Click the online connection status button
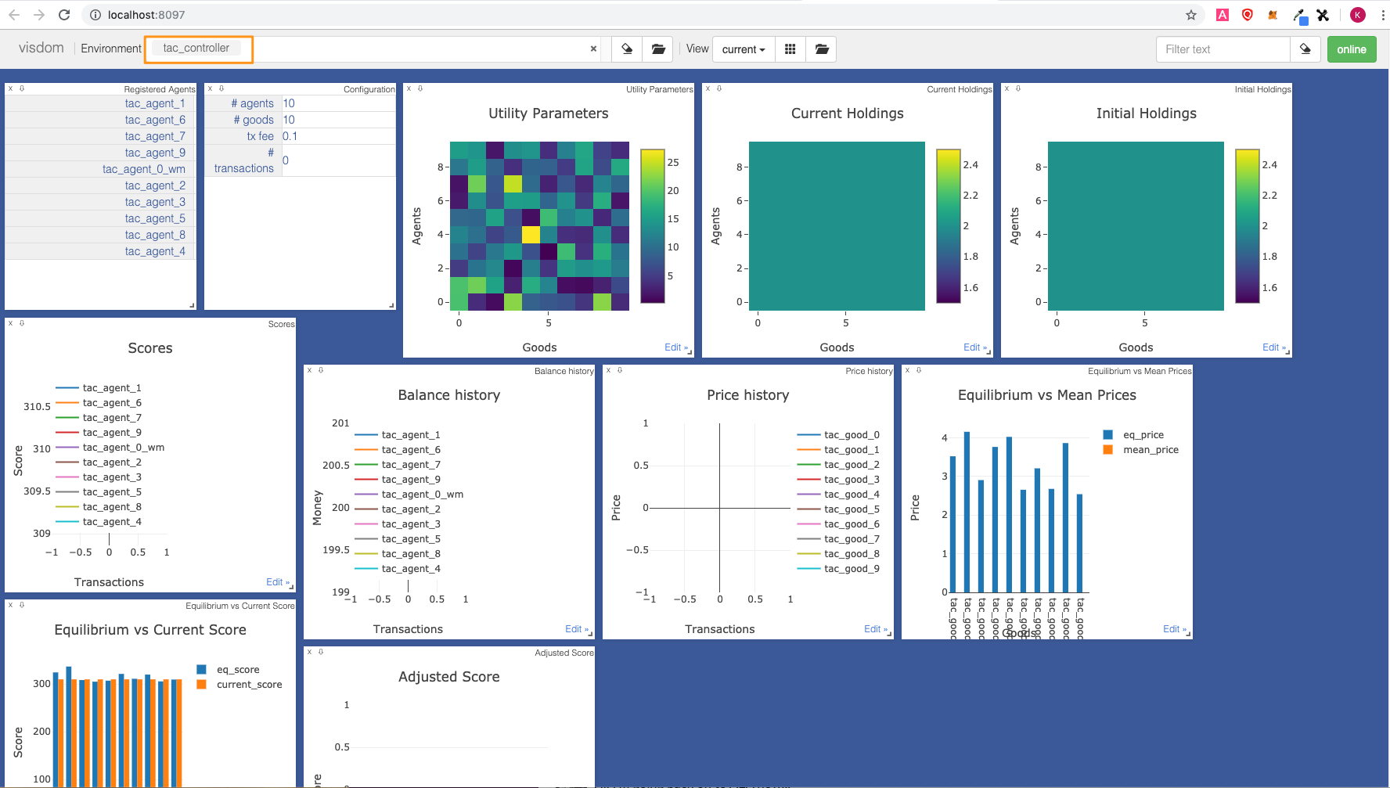1390x788 pixels. pos(1352,49)
